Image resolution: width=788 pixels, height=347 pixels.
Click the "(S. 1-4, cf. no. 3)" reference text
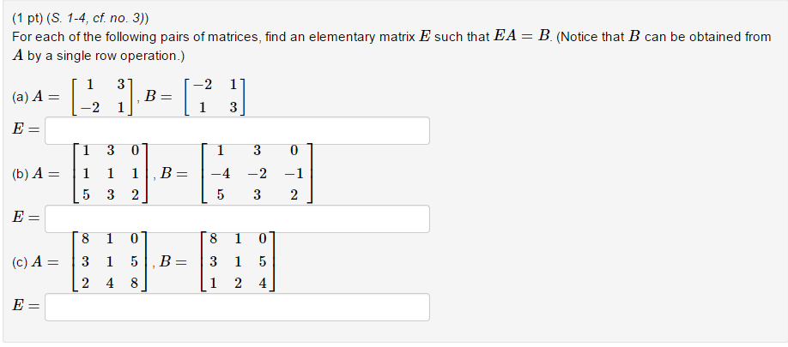[x=98, y=19]
